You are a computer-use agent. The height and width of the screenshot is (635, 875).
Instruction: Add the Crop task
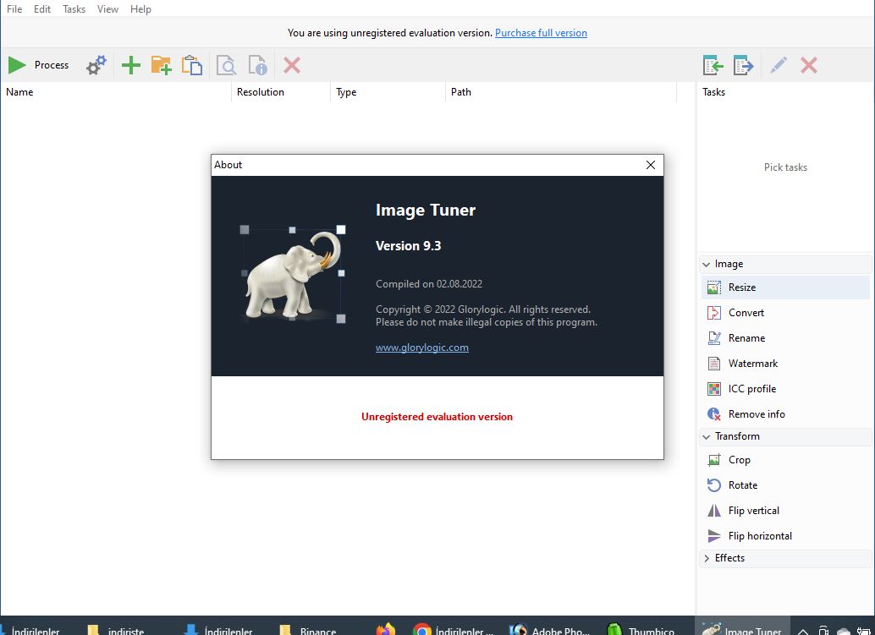785,460
